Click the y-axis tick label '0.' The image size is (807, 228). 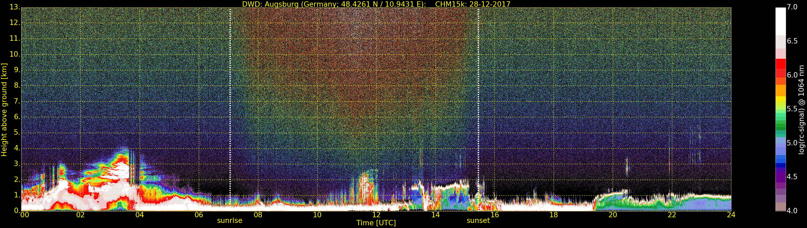17,211
